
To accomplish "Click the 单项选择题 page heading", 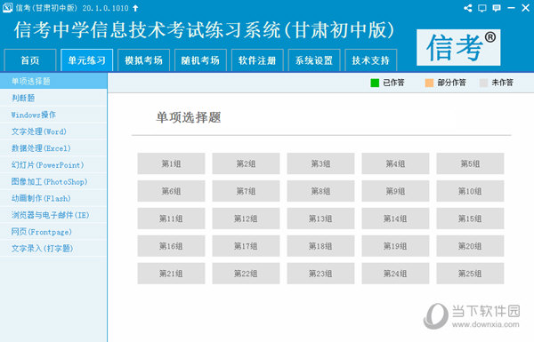I will [189, 117].
